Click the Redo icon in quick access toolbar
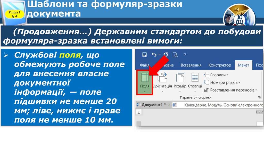 [166, 54]
